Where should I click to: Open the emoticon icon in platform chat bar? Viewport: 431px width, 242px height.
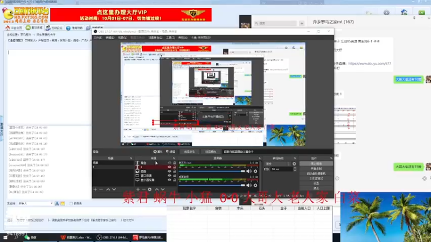[62, 203]
